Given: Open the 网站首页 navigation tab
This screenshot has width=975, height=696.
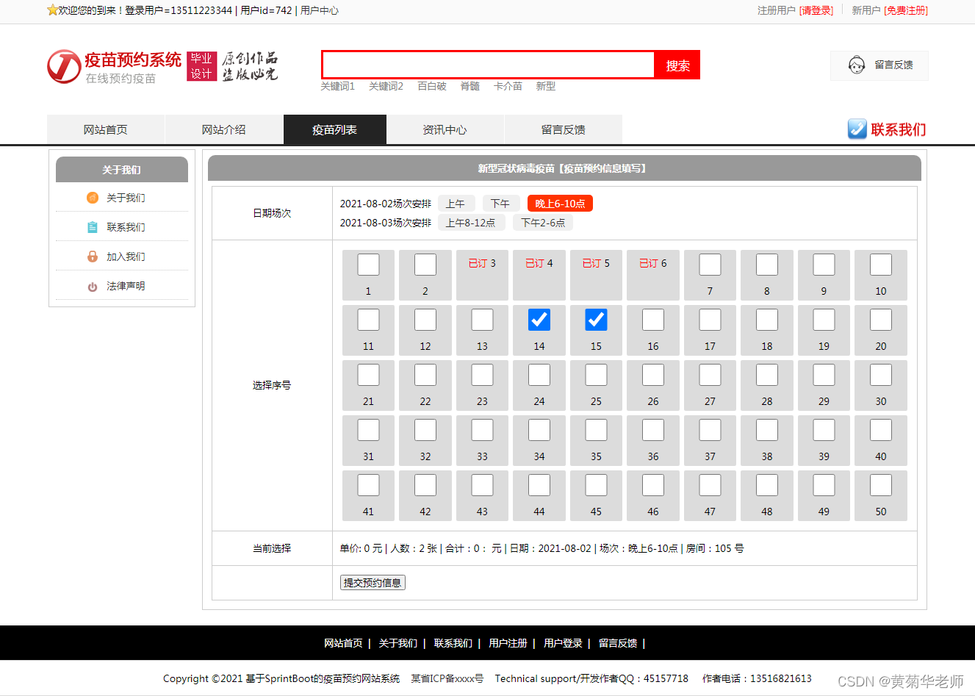Looking at the screenshot, I should [106, 129].
